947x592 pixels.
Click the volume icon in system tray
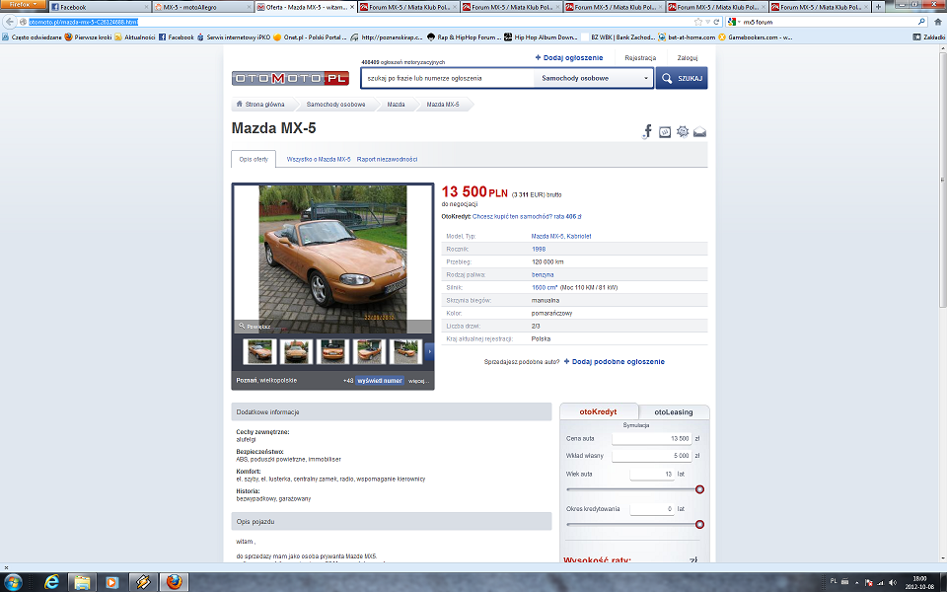point(893,582)
